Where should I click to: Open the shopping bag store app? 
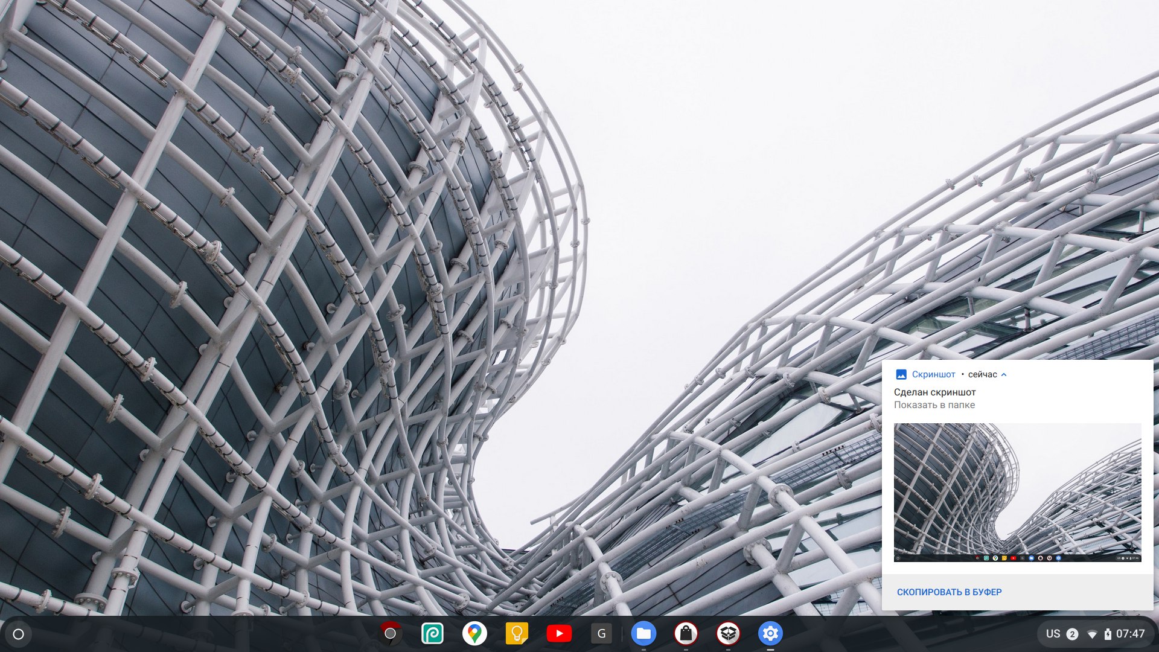point(686,633)
